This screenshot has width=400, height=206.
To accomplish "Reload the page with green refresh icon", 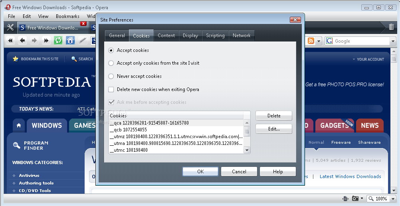I will (58, 40).
